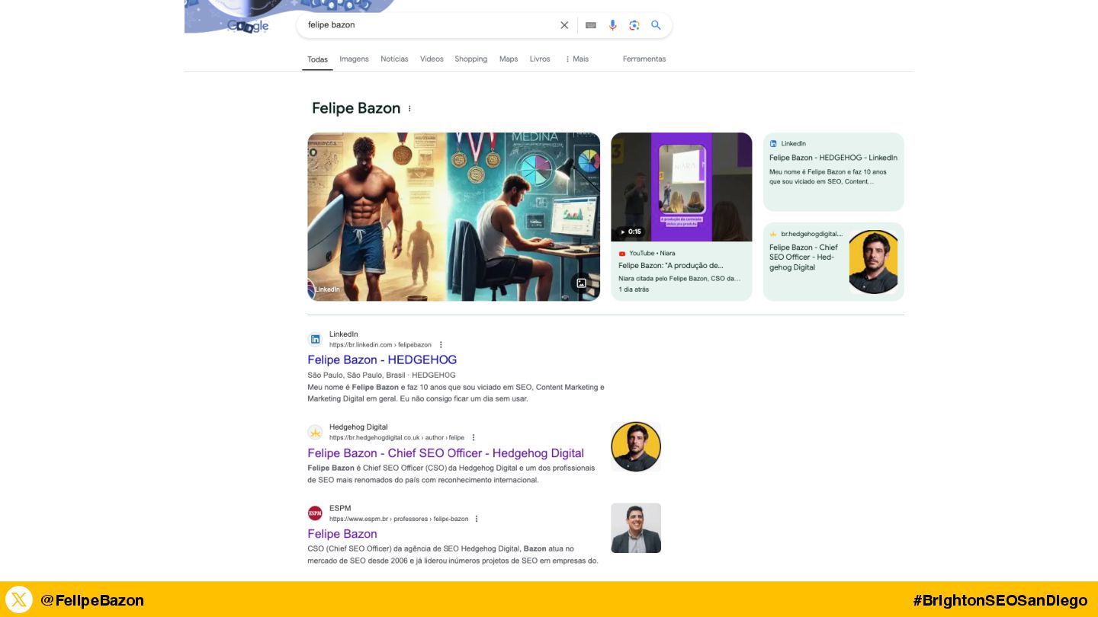
Task: Click the @FelipeBazon handle text
Action: (92, 600)
